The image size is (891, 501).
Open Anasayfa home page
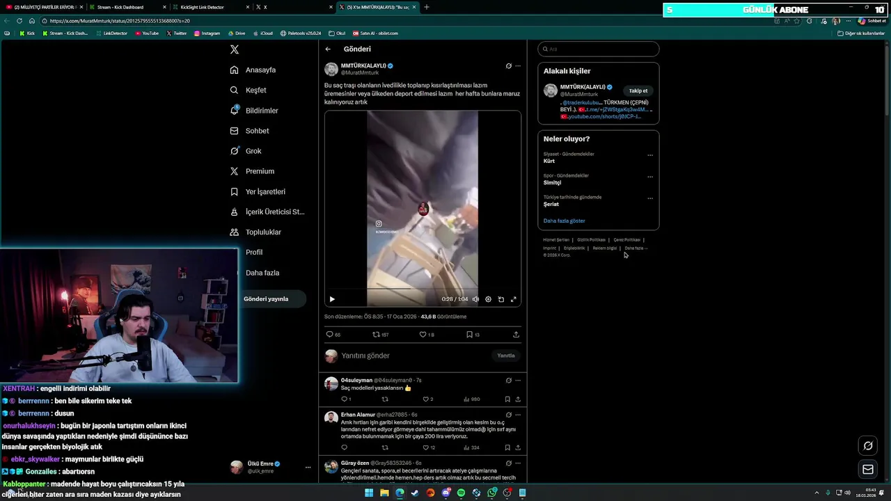pyautogui.click(x=253, y=70)
